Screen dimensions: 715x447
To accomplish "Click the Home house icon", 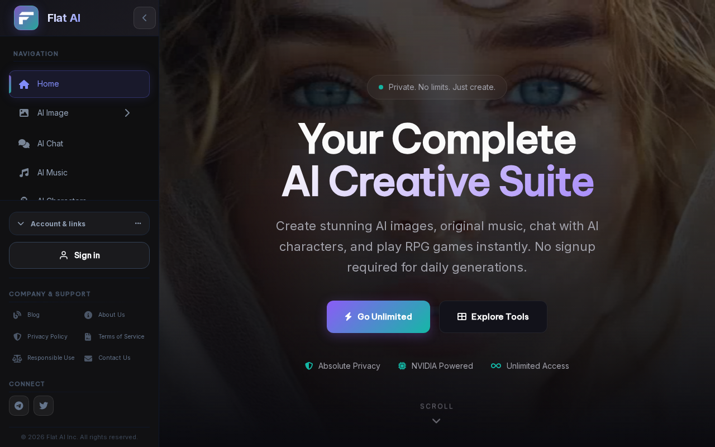I will (24, 84).
